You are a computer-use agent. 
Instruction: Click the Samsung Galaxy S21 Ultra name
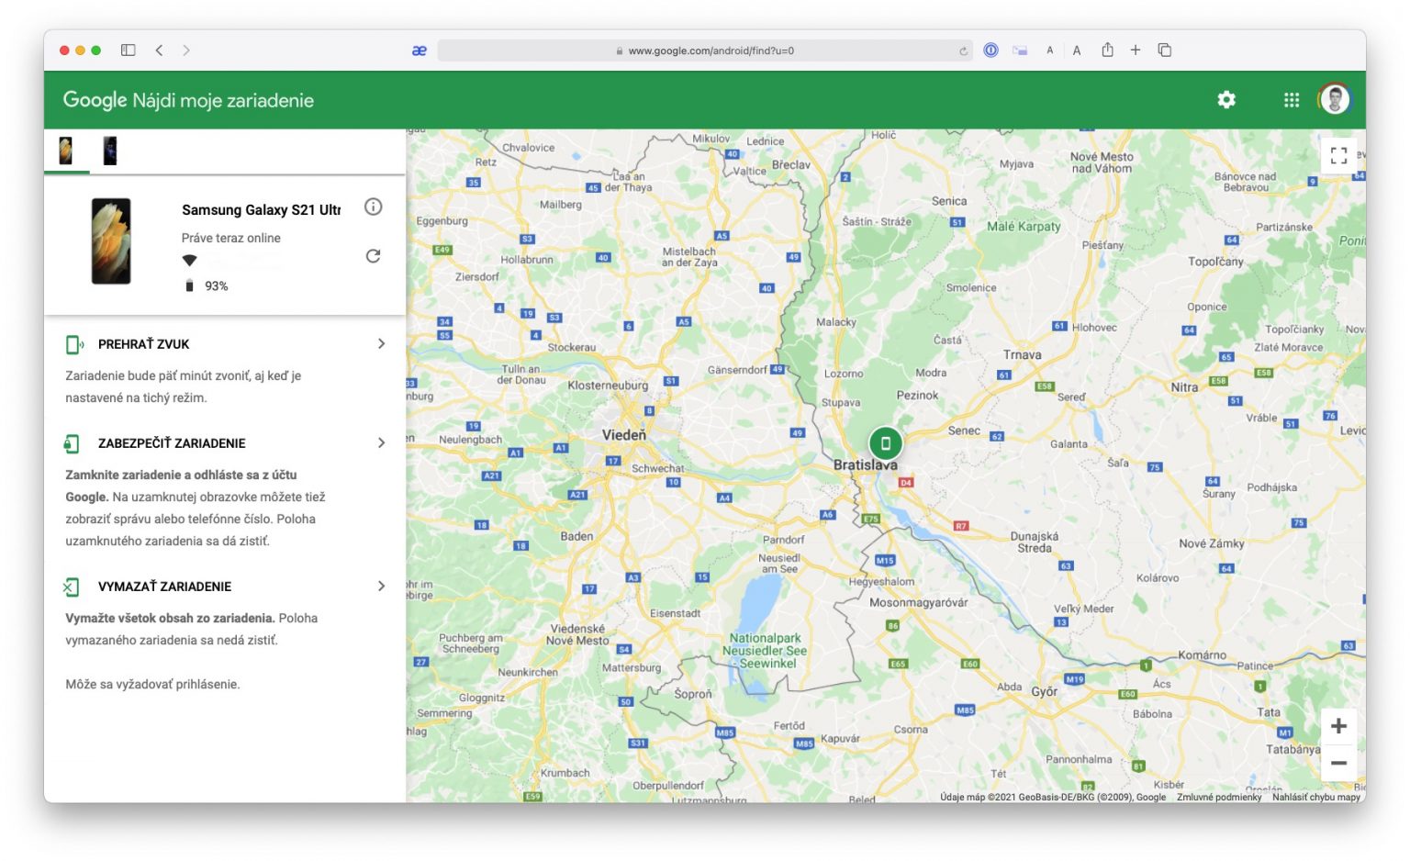click(x=262, y=210)
